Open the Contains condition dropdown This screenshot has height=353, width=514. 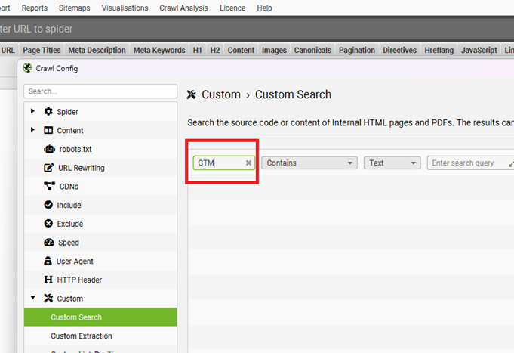point(309,163)
